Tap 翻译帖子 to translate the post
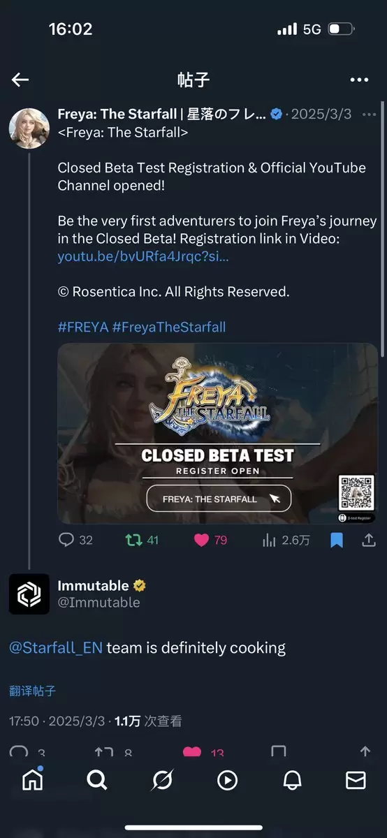Screen dimensions: 387x838 pyautogui.click(x=33, y=691)
